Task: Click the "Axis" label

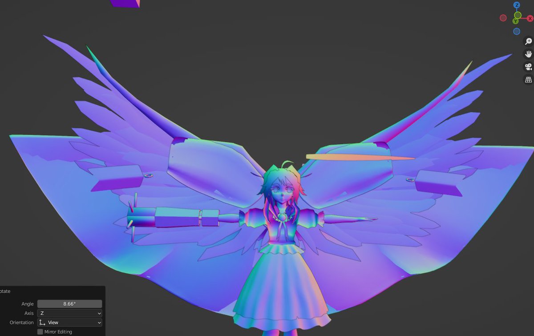Action: (29, 313)
